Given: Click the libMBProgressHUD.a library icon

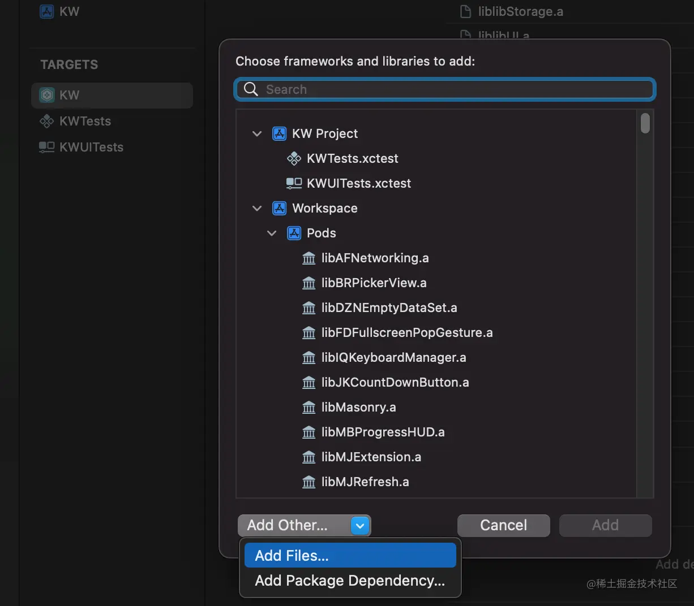Looking at the screenshot, I should pyautogui.click(x=309, y=432).
